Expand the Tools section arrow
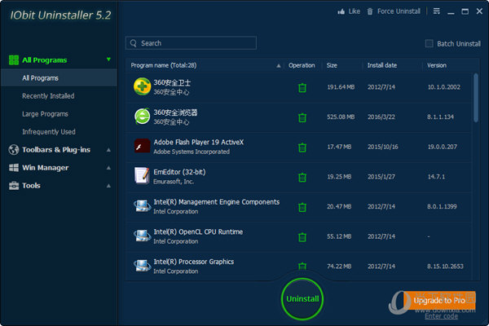 pyautogui.click(x=108, y=186)
